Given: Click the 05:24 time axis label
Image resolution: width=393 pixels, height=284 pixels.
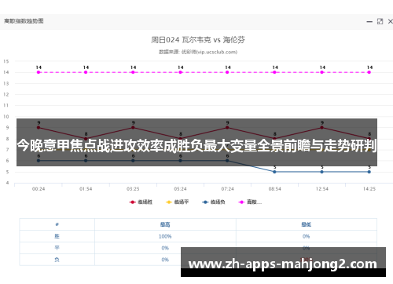Looking at the screenshot, I should 180,189.
